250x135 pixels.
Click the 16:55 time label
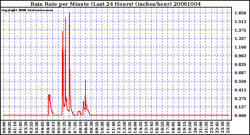162,127
